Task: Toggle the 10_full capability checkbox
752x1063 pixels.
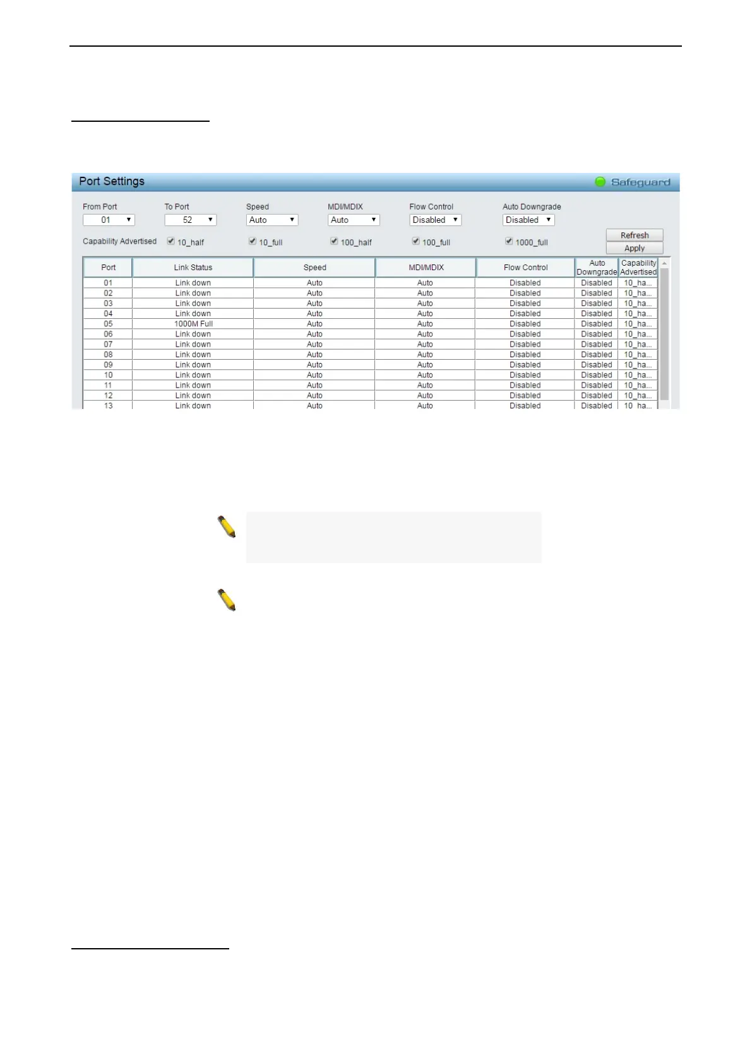Action: point(253,241)
